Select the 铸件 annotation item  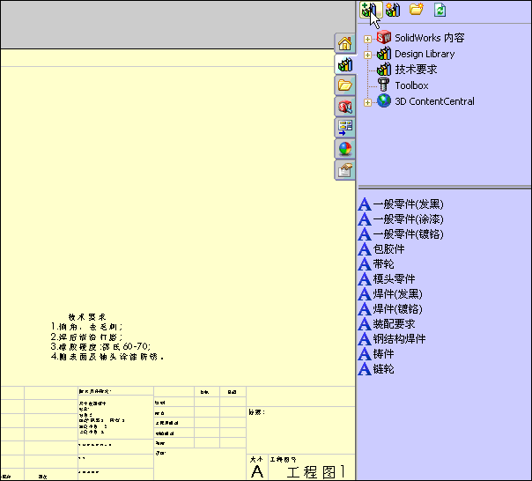pyautogui.click(x=376, y=354)
